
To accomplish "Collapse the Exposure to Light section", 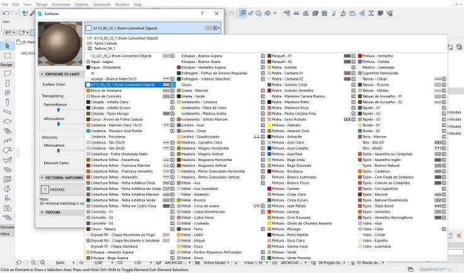I will pos(42,74).
